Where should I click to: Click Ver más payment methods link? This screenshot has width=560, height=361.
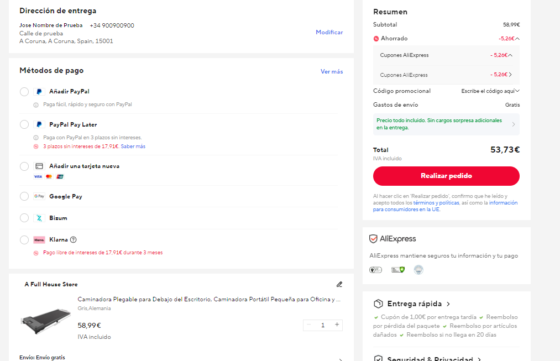coord(332,71)
